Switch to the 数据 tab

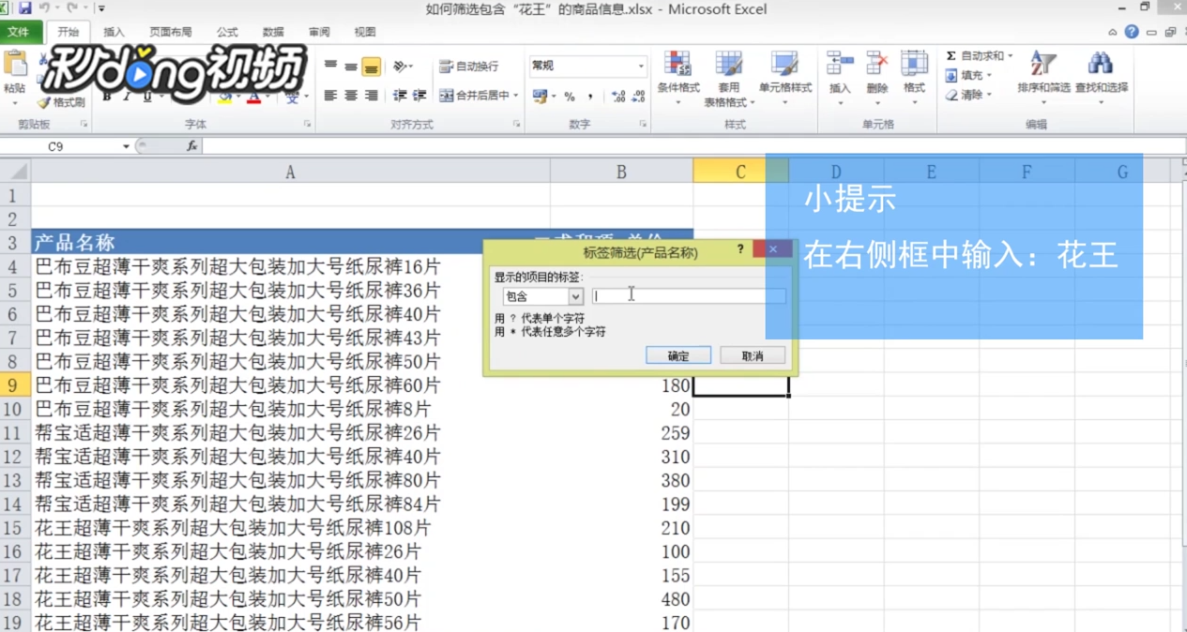click(x=274, y=32)
